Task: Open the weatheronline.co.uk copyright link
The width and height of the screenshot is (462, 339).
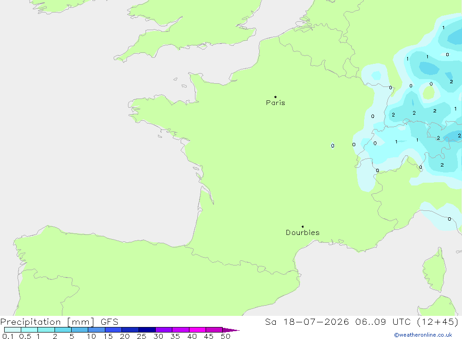Action: coord(423,335)
